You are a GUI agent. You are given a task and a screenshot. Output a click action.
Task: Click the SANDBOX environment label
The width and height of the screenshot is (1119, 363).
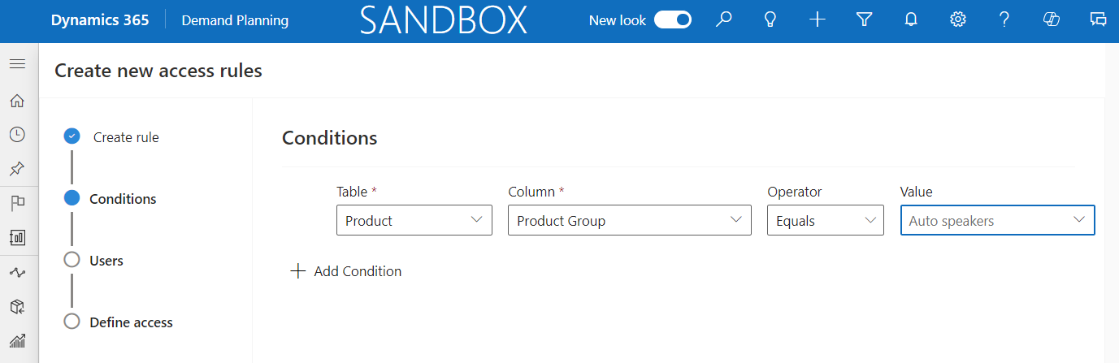coord(443,20)
